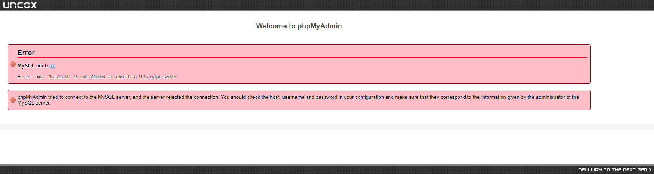Viewport: 654px width, 174px height.
Task: Click the MySQL said label
Action: 33,66
